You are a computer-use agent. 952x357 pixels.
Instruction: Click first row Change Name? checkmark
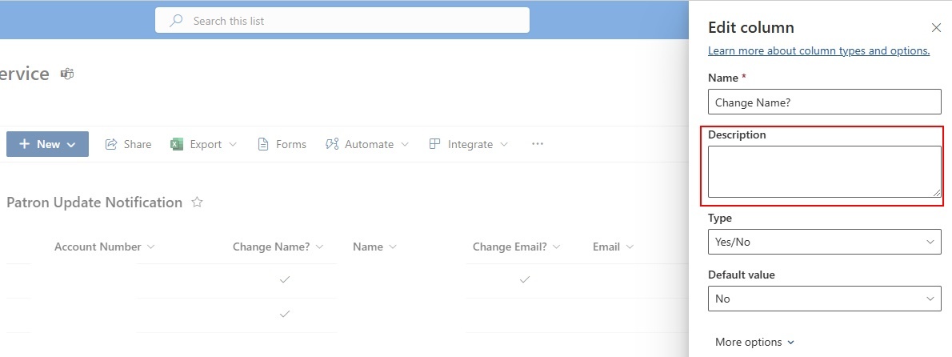(x=285, y=279)
